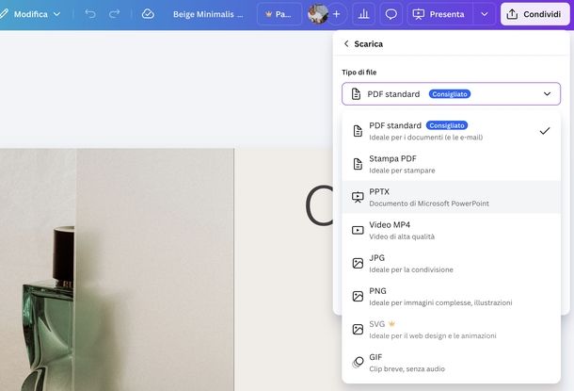The image size is (574, 391).
Task: Click the Video MP4 play icon
Action: [358, 230]
